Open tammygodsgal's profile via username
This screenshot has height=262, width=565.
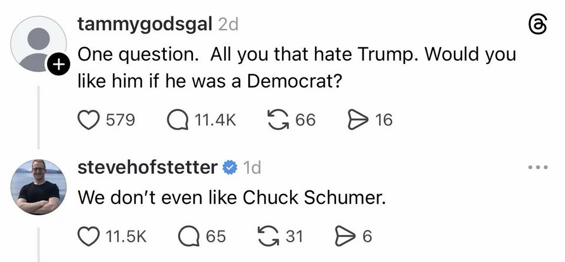click(x=145, y=25)
